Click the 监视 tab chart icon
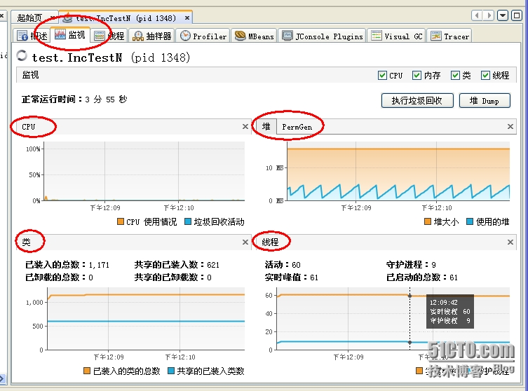The image size is (528, 391). (x=60, y=34)
